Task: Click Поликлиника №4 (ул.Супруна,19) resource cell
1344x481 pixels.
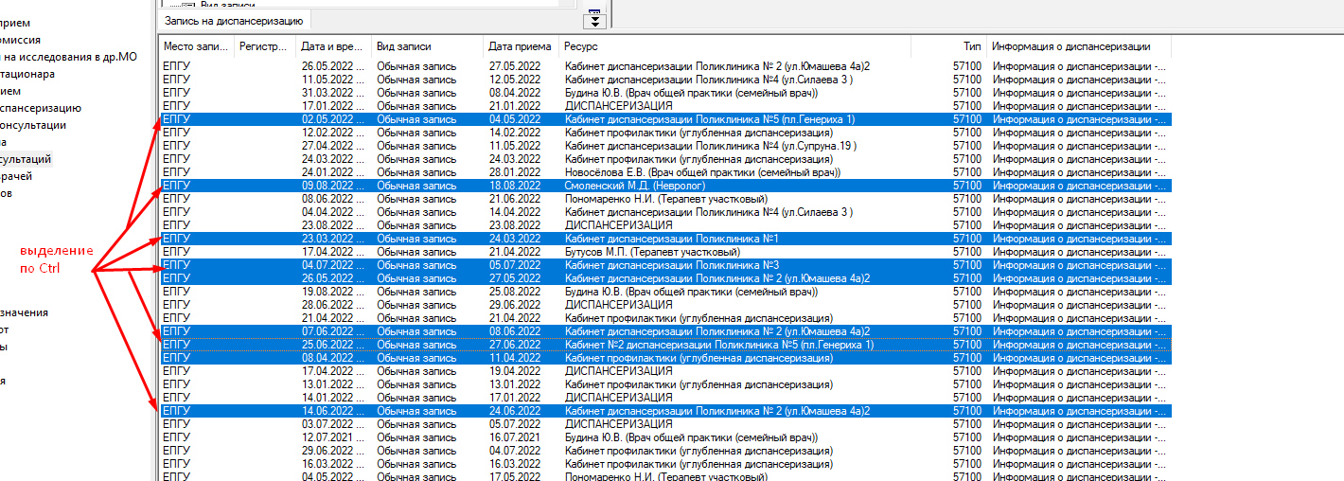Action: tap(711, 146)
